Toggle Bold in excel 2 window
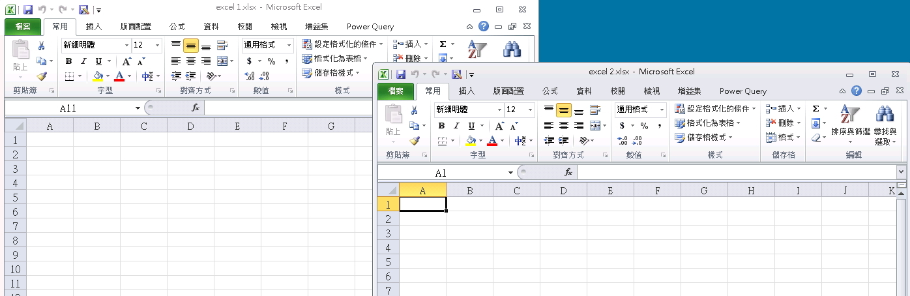 [x=442, y=126]
